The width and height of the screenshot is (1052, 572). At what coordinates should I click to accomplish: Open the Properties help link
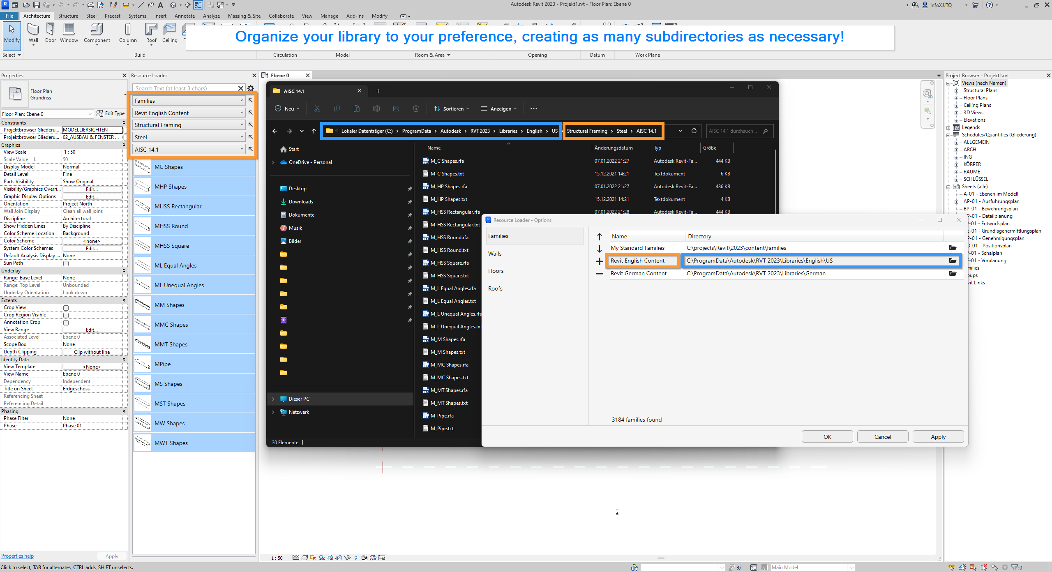coord(17,556)
